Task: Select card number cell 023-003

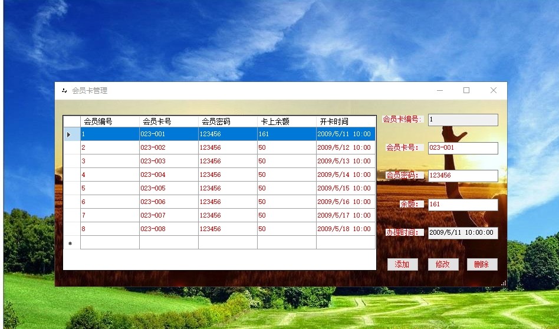Action: [169, 161]
